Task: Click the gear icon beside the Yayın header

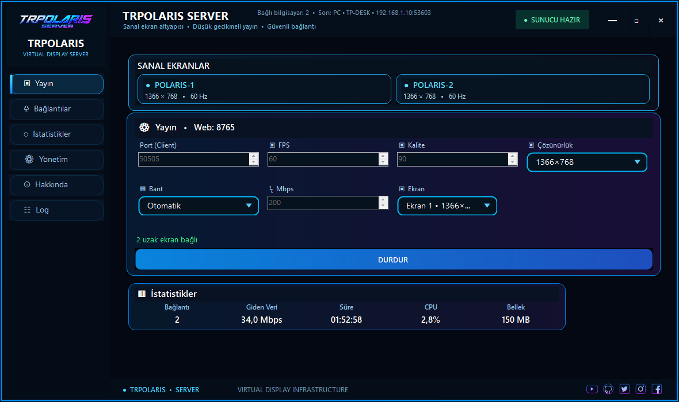Action: point(144,127)
